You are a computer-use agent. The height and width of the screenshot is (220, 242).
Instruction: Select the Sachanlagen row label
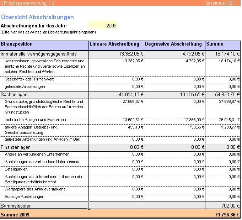pos(14,94)
